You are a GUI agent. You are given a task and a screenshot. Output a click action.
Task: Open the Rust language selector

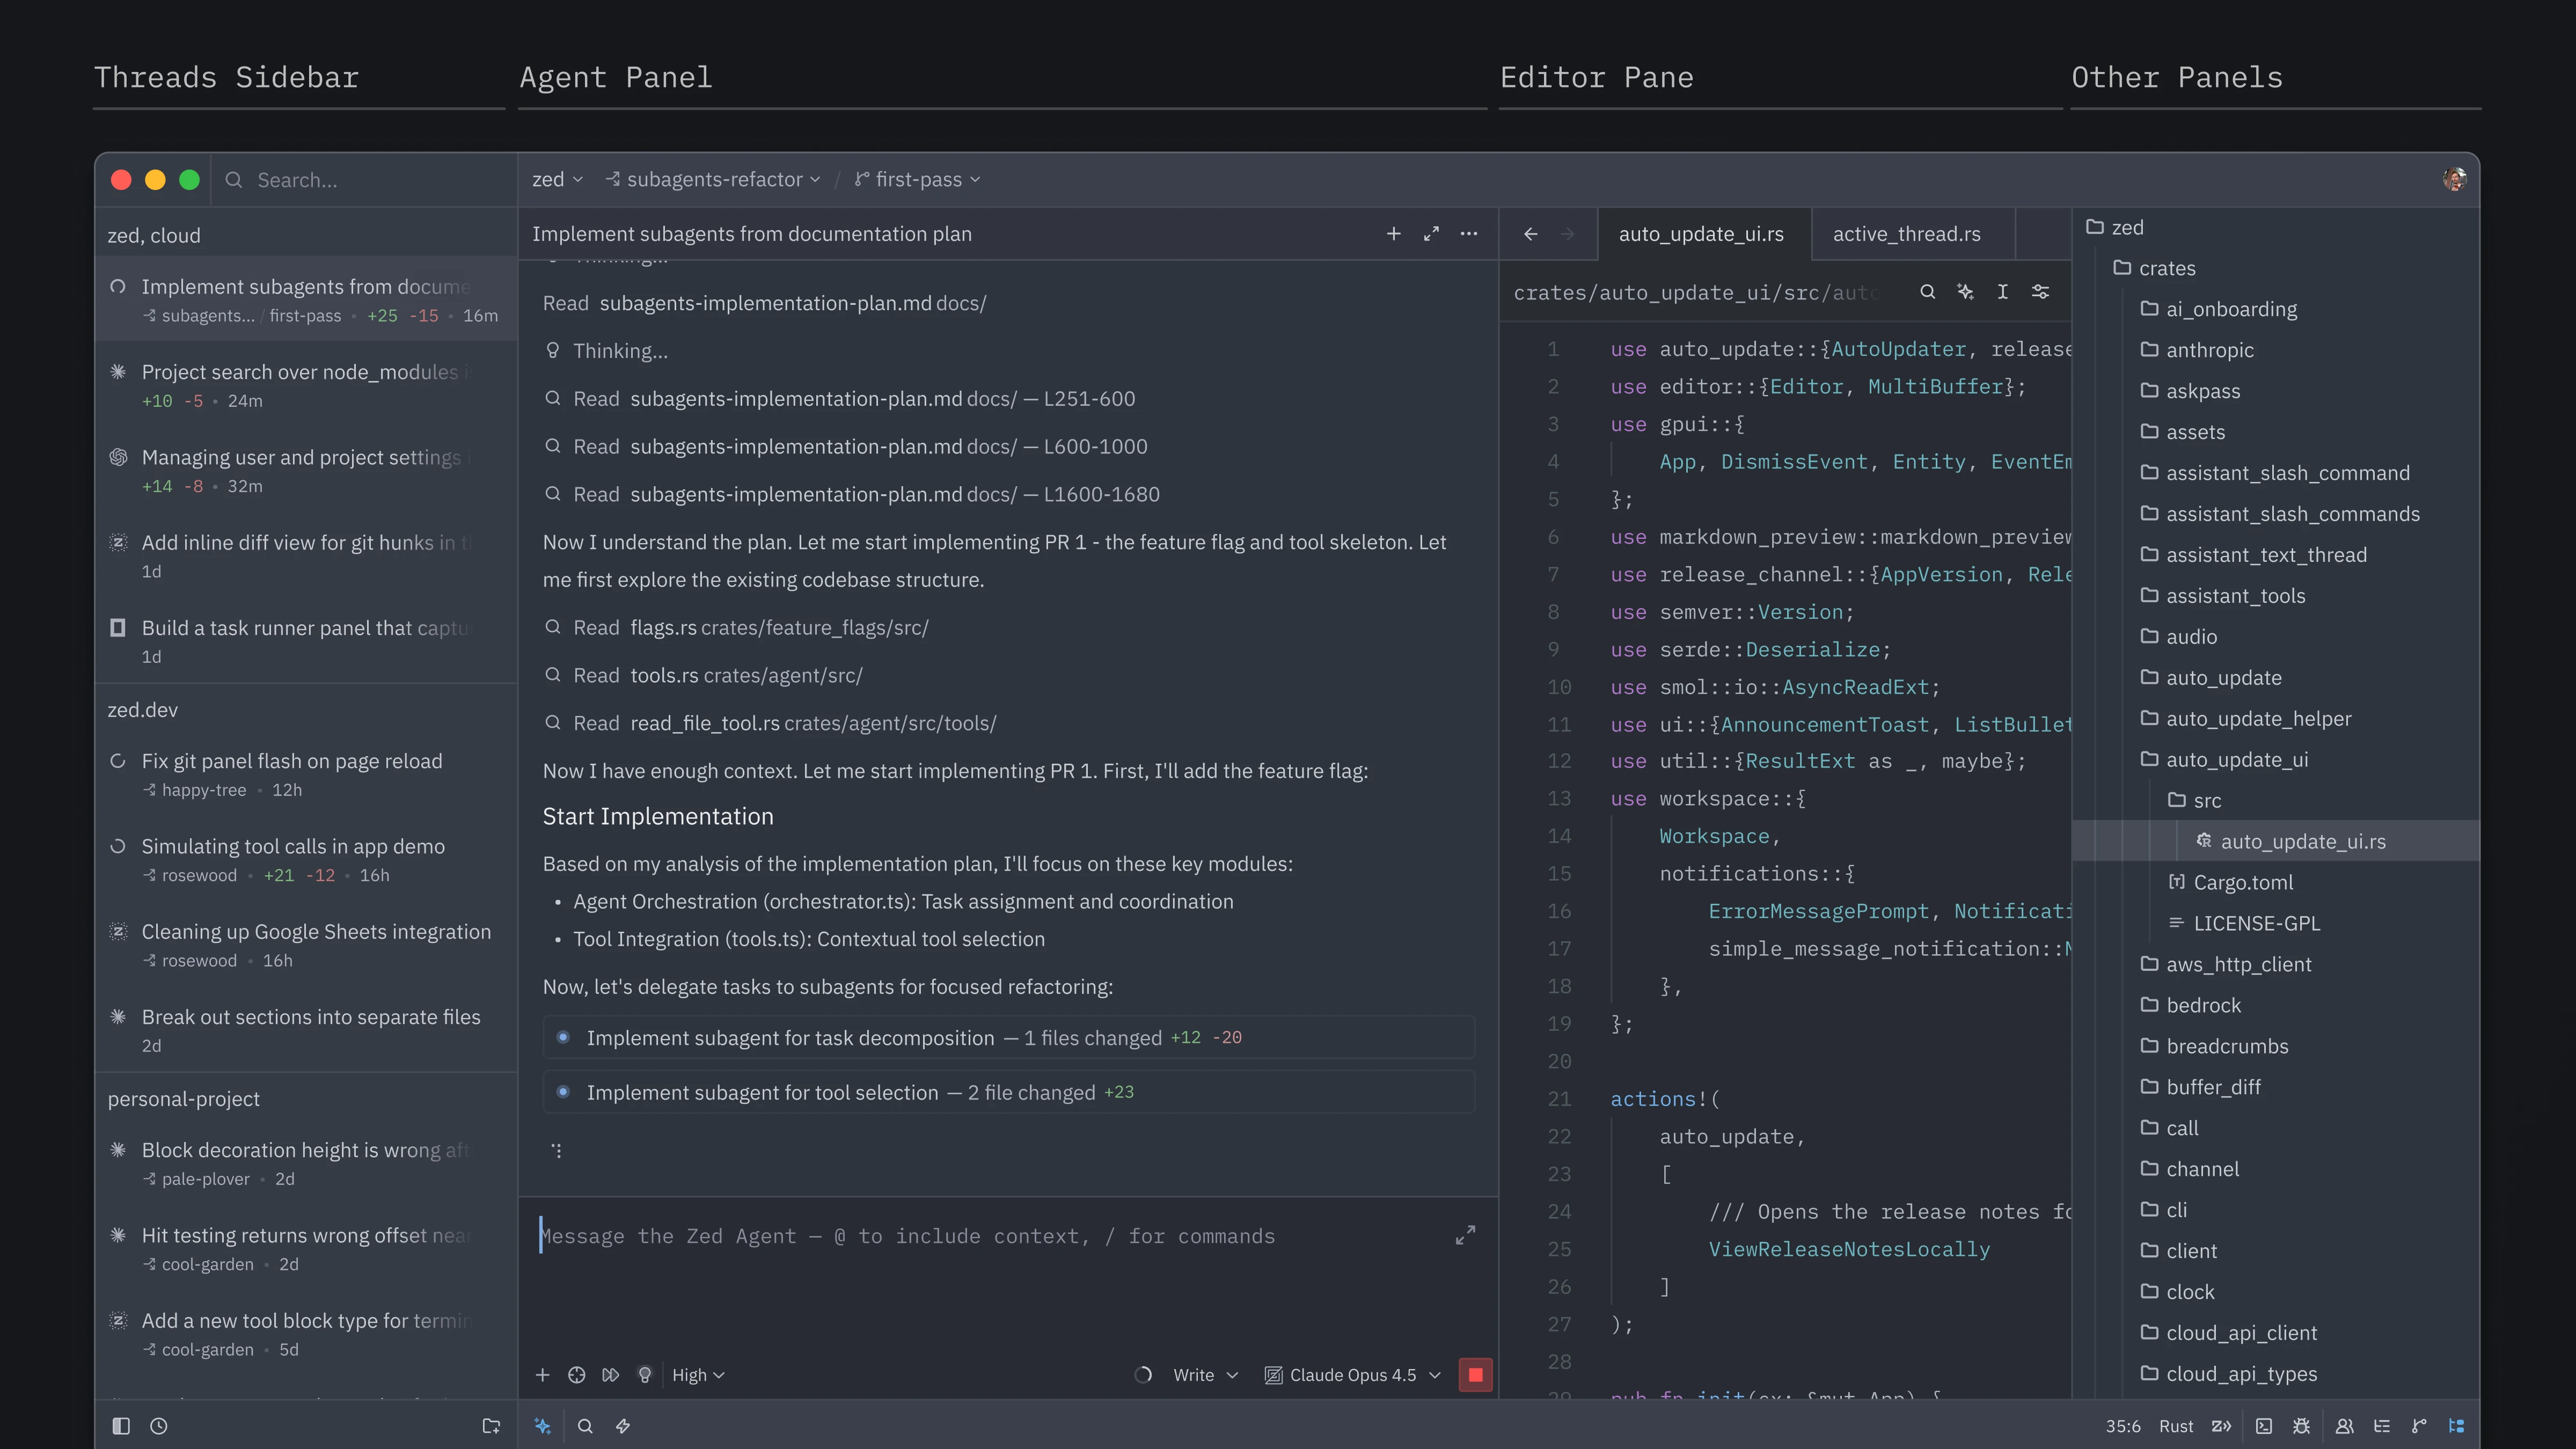(2176, 1426)
